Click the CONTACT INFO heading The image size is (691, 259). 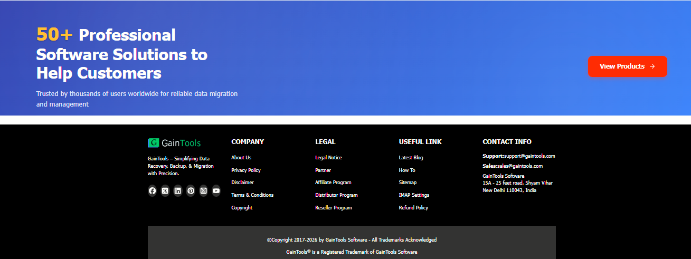pos(507,142)
